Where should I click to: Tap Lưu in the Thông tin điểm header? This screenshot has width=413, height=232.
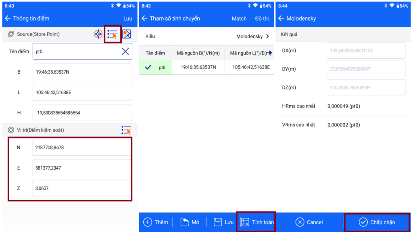pyautogui.click(x=129, y=19)
